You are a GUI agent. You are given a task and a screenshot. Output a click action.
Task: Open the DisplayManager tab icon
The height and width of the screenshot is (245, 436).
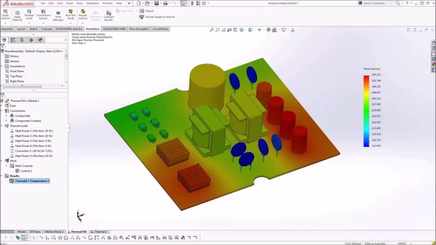[x=40, y=40]
